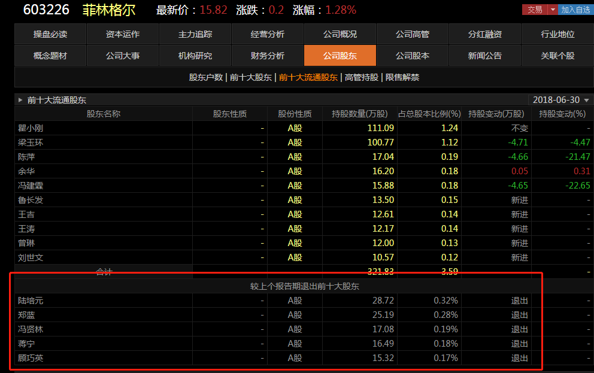Click the 占总股本比例(%) column header

pos(429,114)
